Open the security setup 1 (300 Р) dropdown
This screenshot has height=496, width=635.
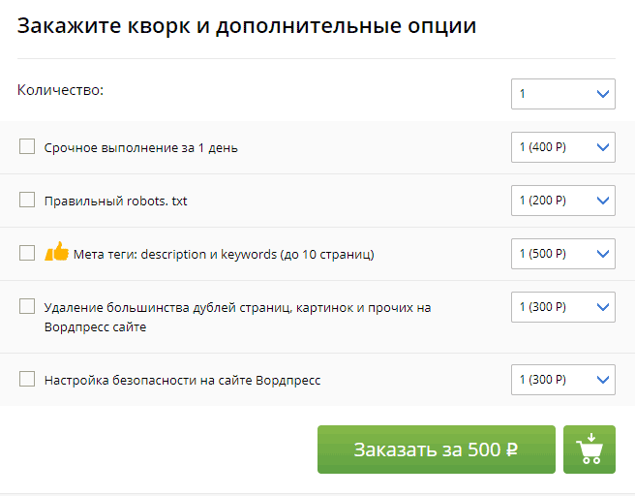click(563, 380)
